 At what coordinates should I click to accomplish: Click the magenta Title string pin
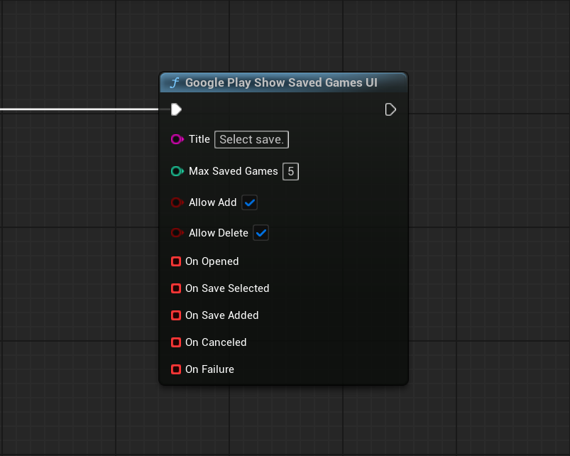tap(177, 139)
